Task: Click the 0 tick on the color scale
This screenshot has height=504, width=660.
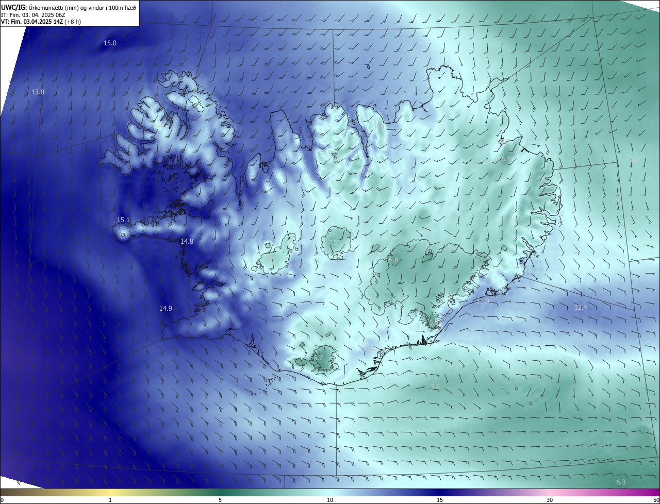Action: 2,500
